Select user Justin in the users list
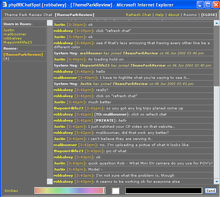This screenshot has height=197, width=220. [9, 30]
